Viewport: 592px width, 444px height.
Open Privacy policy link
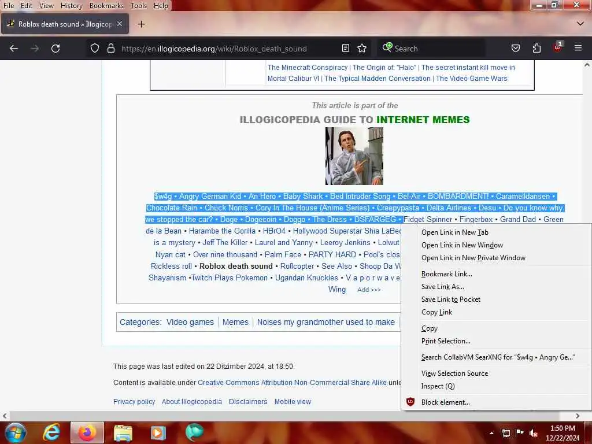click(x=134, y=401)
